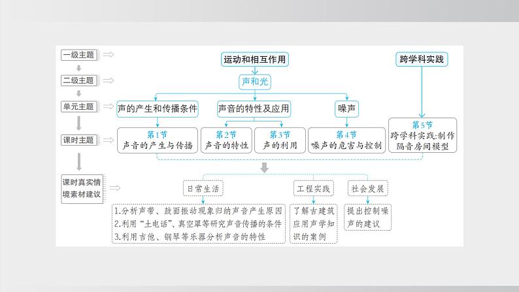Click the 单元主题 label box
Screen dimensions: 519x292
(80, 106)
